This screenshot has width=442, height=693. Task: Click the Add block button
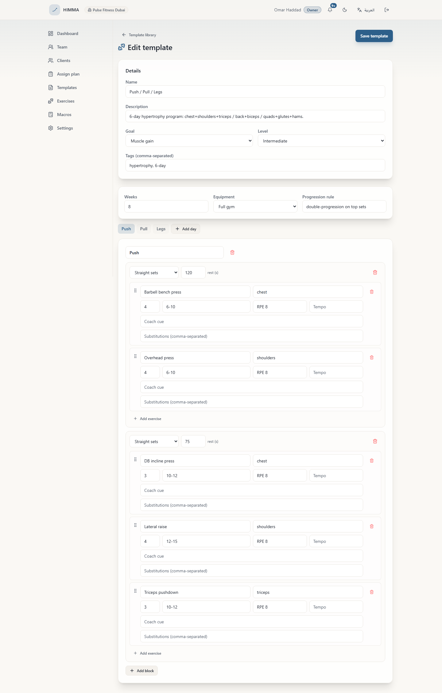(x=142, y=671)
